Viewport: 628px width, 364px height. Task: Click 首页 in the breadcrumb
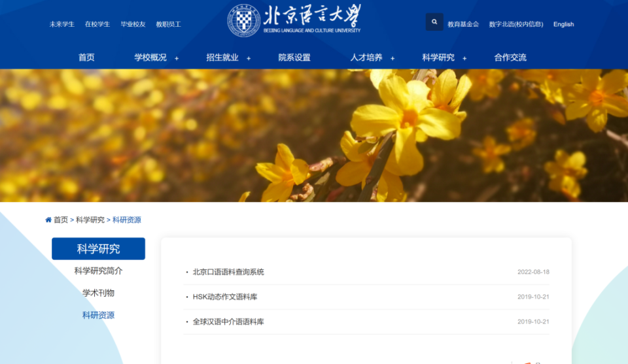[61, 220]
